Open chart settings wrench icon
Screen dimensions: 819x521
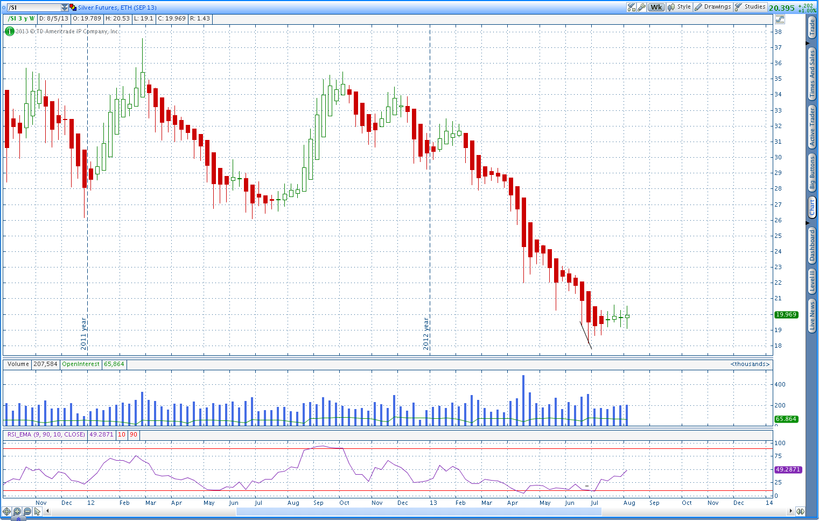642,7
